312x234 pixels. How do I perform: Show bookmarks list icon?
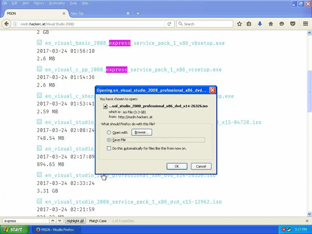(249, 24)
